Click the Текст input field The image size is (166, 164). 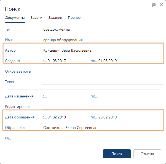coord(102,82)
